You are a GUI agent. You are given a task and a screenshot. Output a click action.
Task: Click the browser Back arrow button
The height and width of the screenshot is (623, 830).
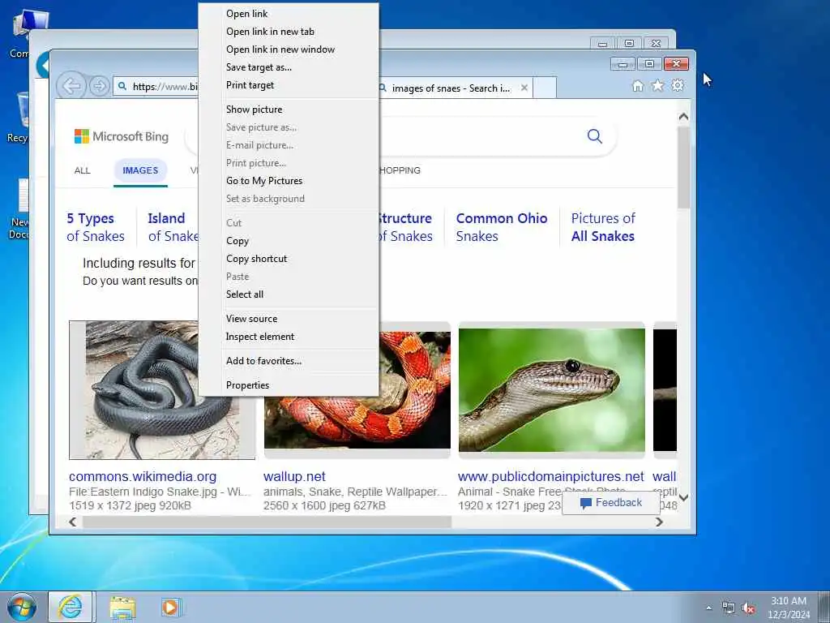pyautogui.click(x=71, y=85)
